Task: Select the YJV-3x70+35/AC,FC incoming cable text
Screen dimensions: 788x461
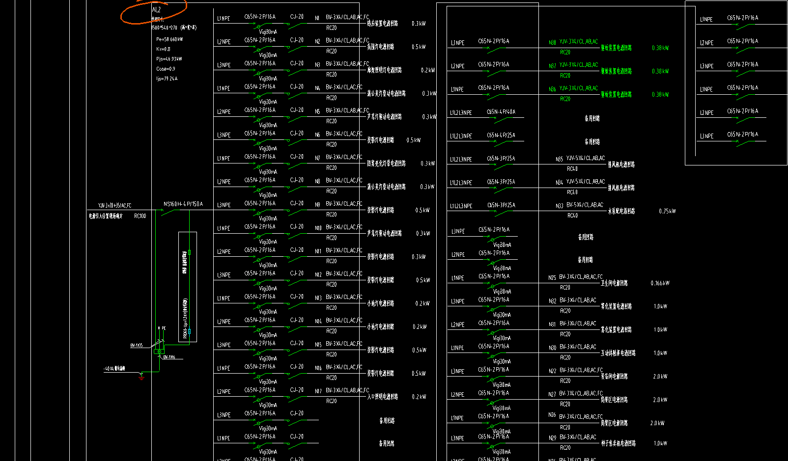Action: pos(114,206)
